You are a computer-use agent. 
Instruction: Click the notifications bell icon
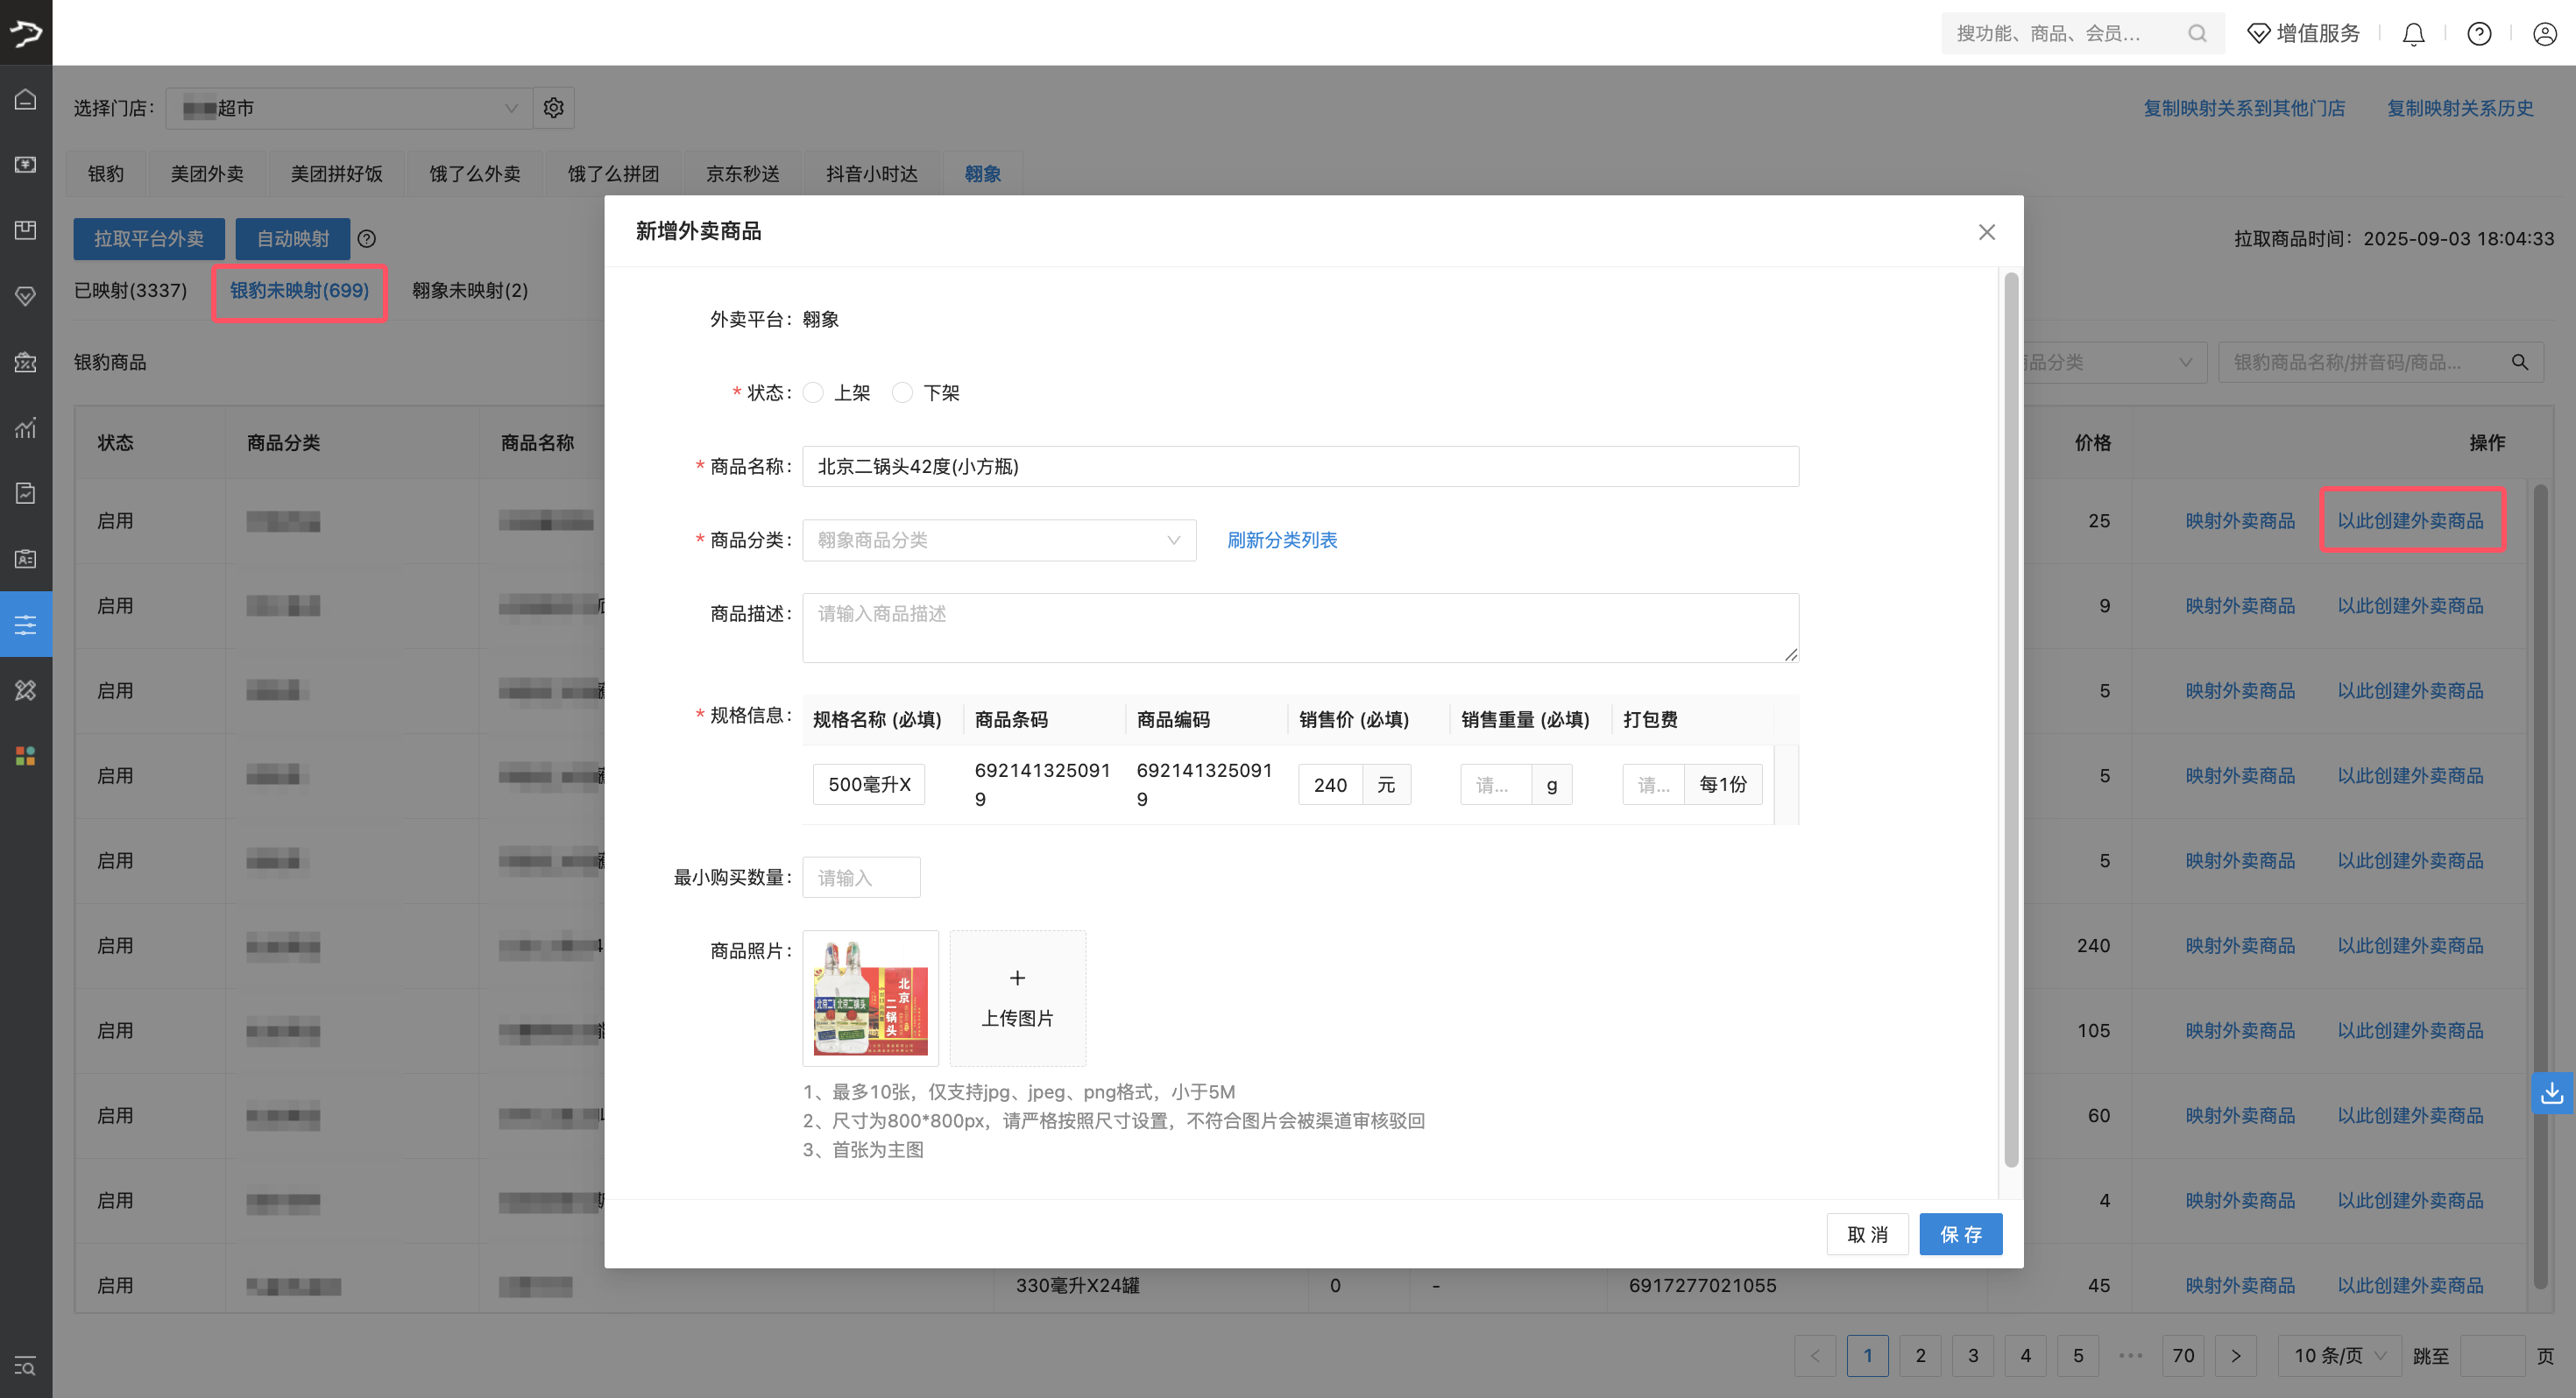pyautogui.click(x=2413, y=33)
